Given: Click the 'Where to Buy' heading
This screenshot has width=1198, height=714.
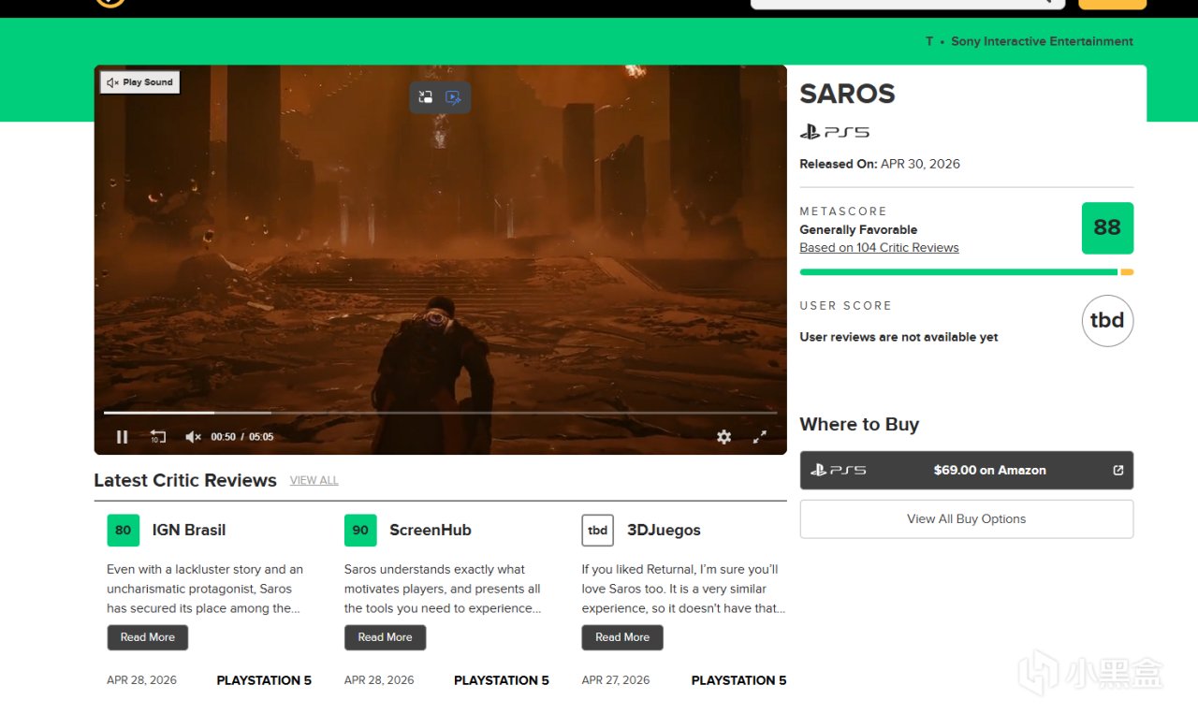Looking at the screenshot, I should coord(859,425).
